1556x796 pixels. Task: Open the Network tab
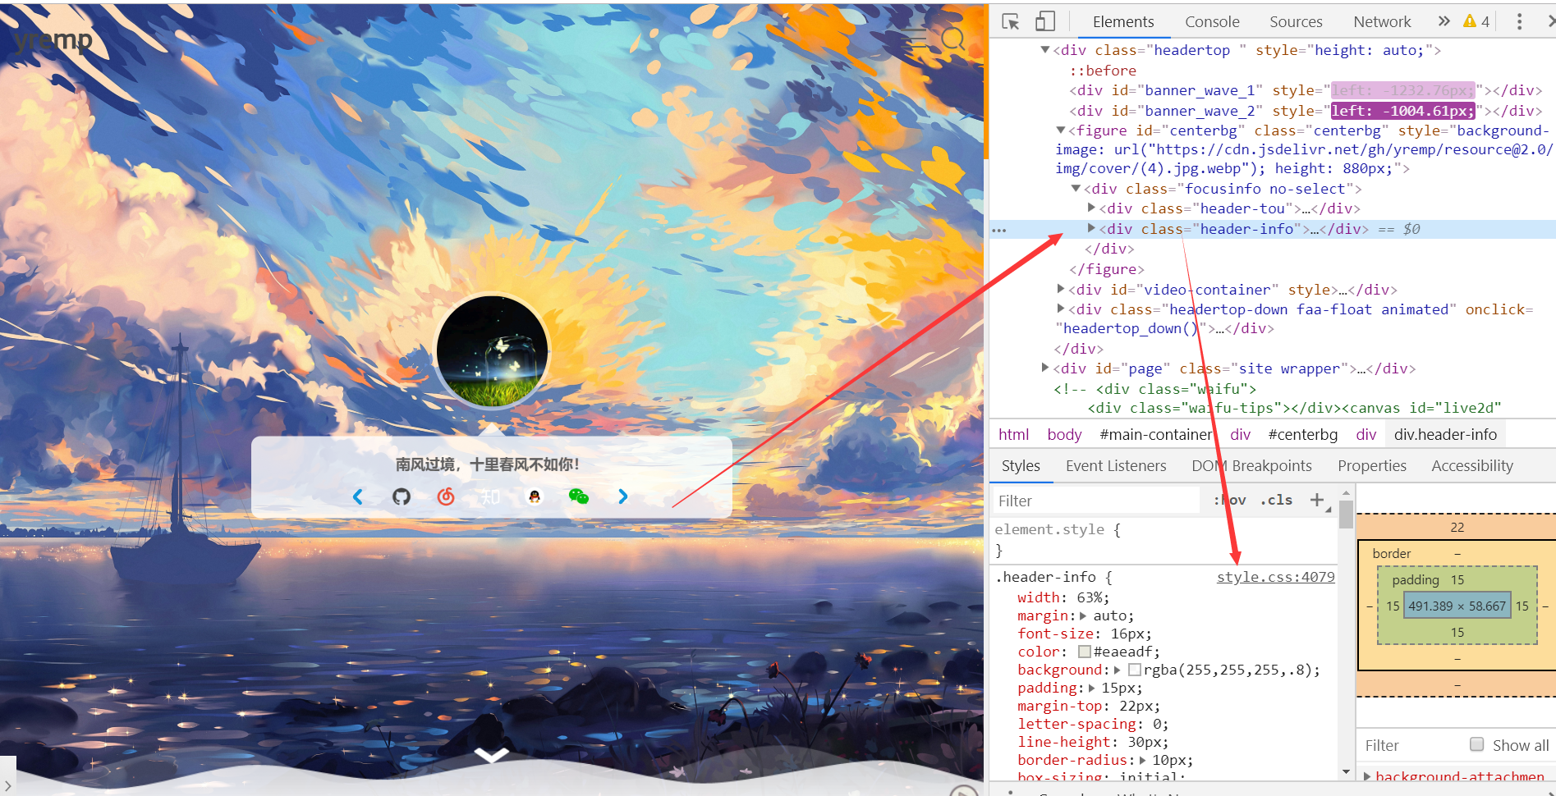point(1382,22)
